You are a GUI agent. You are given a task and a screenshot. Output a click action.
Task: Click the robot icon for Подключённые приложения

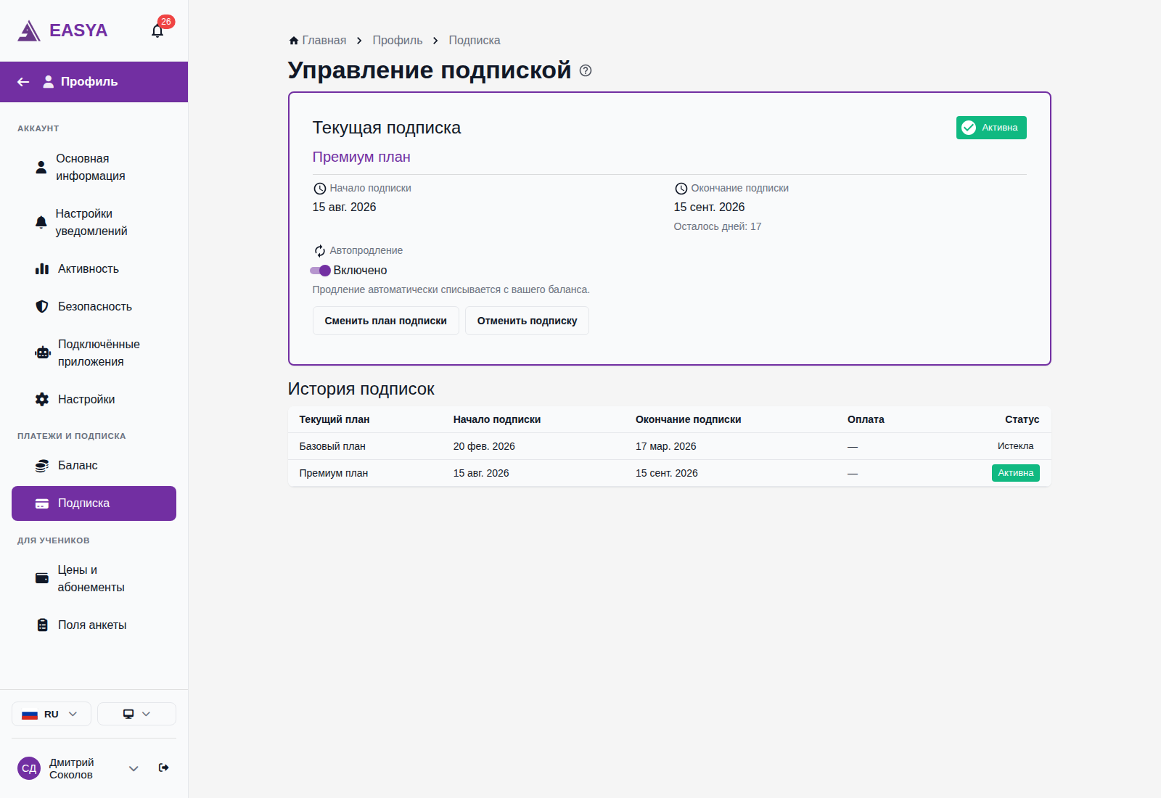43,353
